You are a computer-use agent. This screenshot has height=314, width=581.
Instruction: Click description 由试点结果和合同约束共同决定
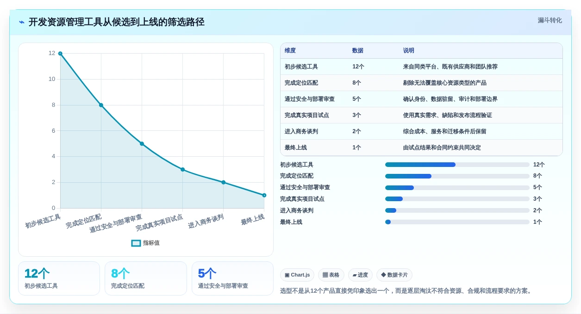[x=442, y=148]
